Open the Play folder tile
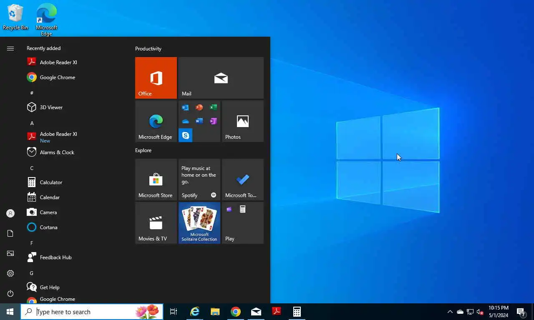Screen dimensions: 534x320 coord(243,223)
